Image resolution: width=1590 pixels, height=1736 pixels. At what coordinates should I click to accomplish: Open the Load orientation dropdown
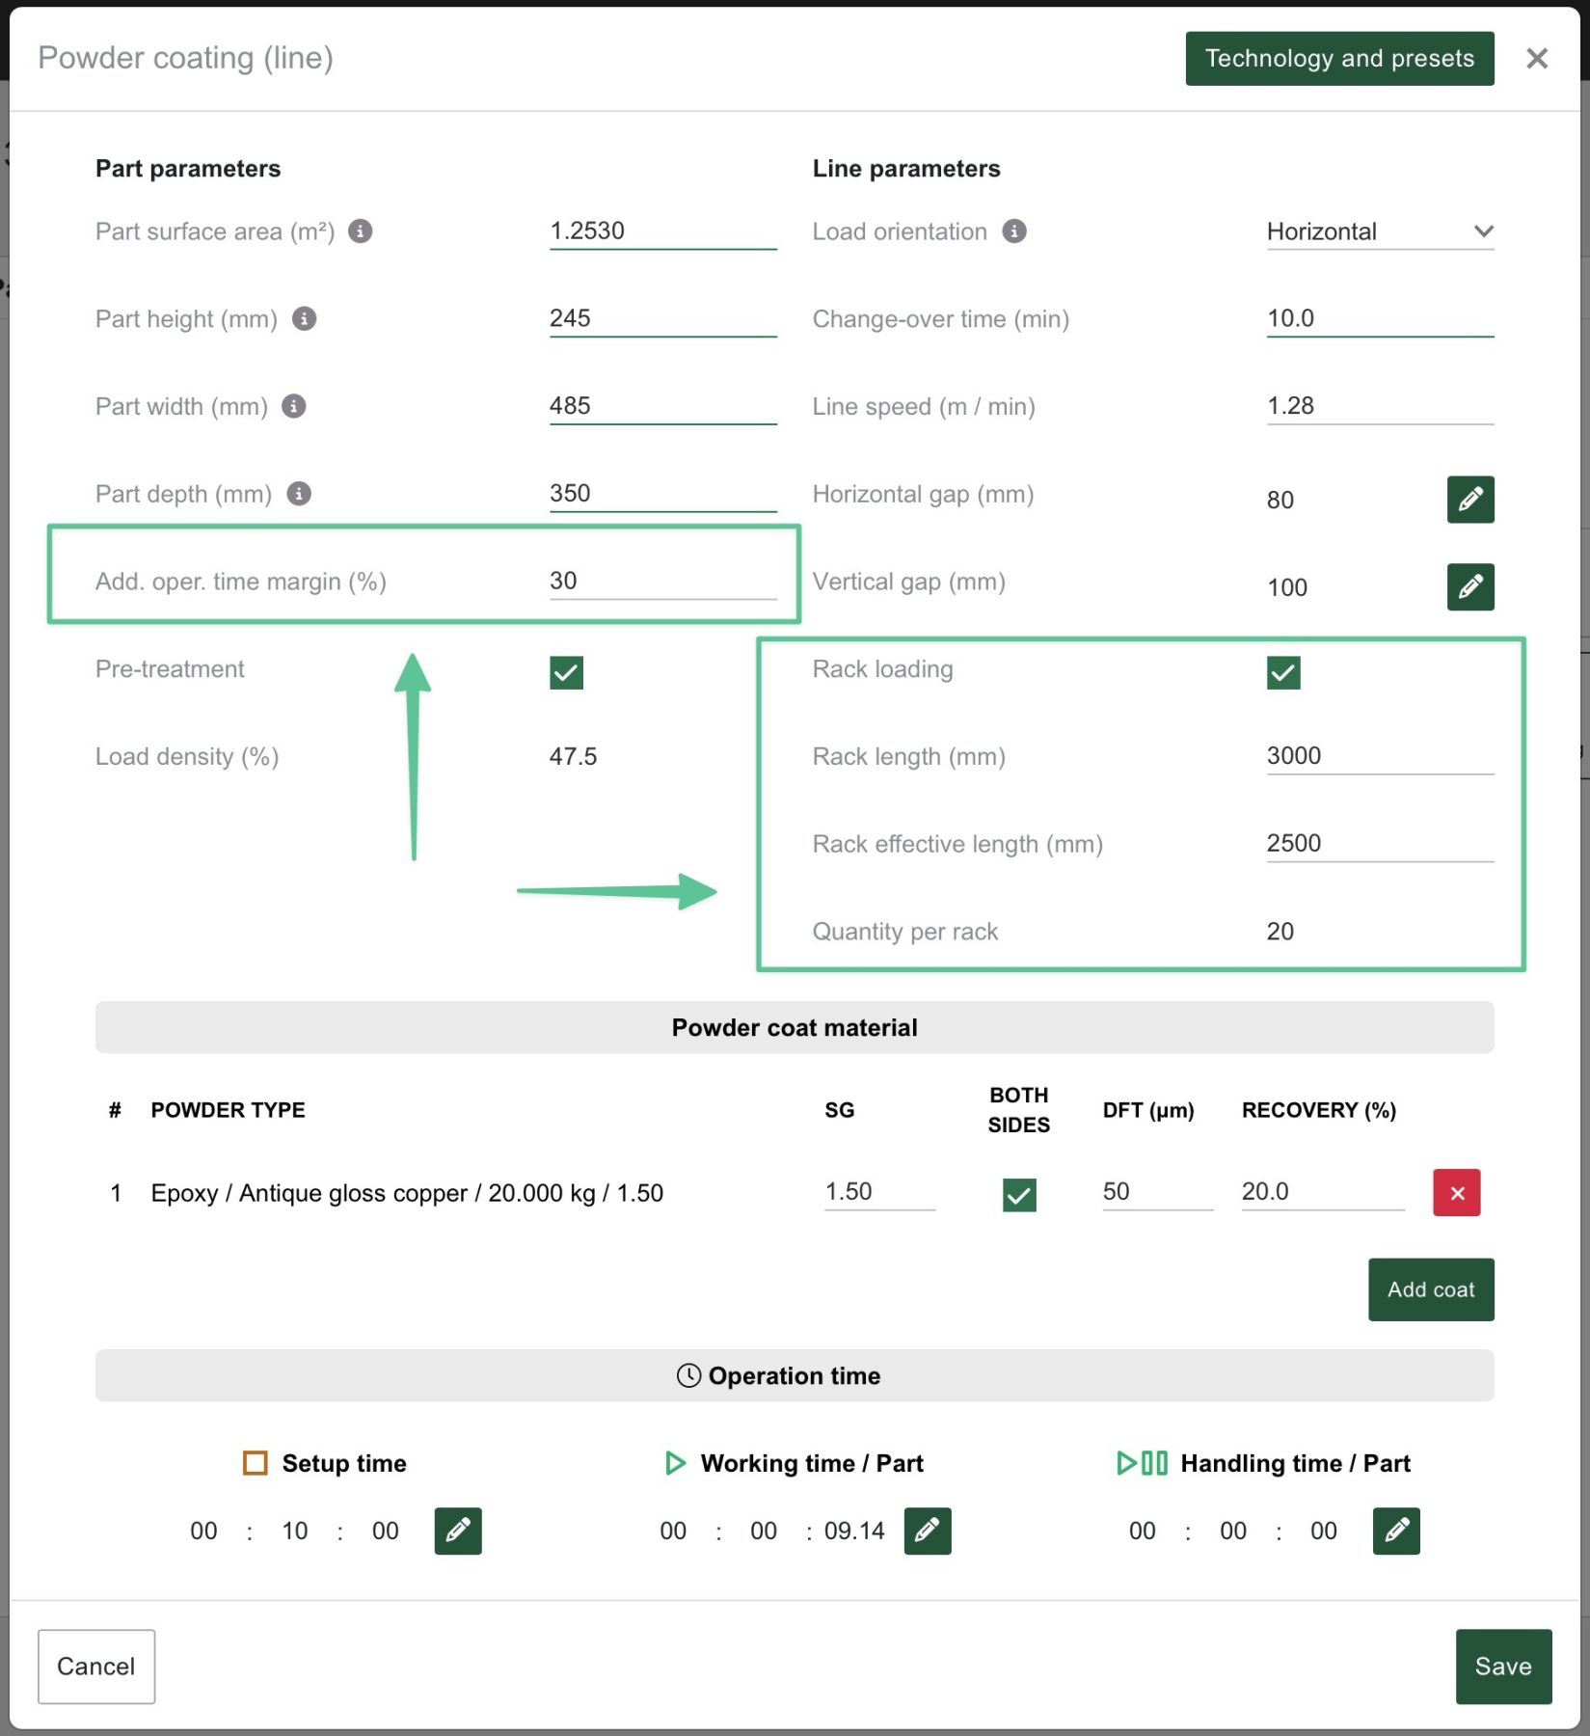tap(1379, 231)
